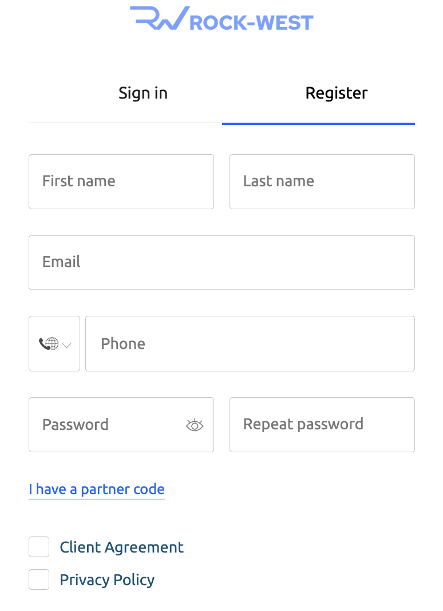Tick the Privacy Policy checkbox
The height and width of the screenshot is (611, 443).
39,579
